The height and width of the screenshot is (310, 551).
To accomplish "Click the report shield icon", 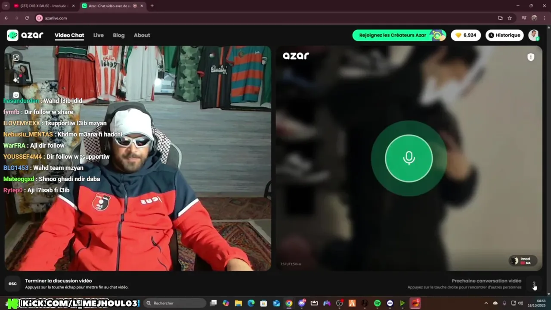I will tap(531, 57).
